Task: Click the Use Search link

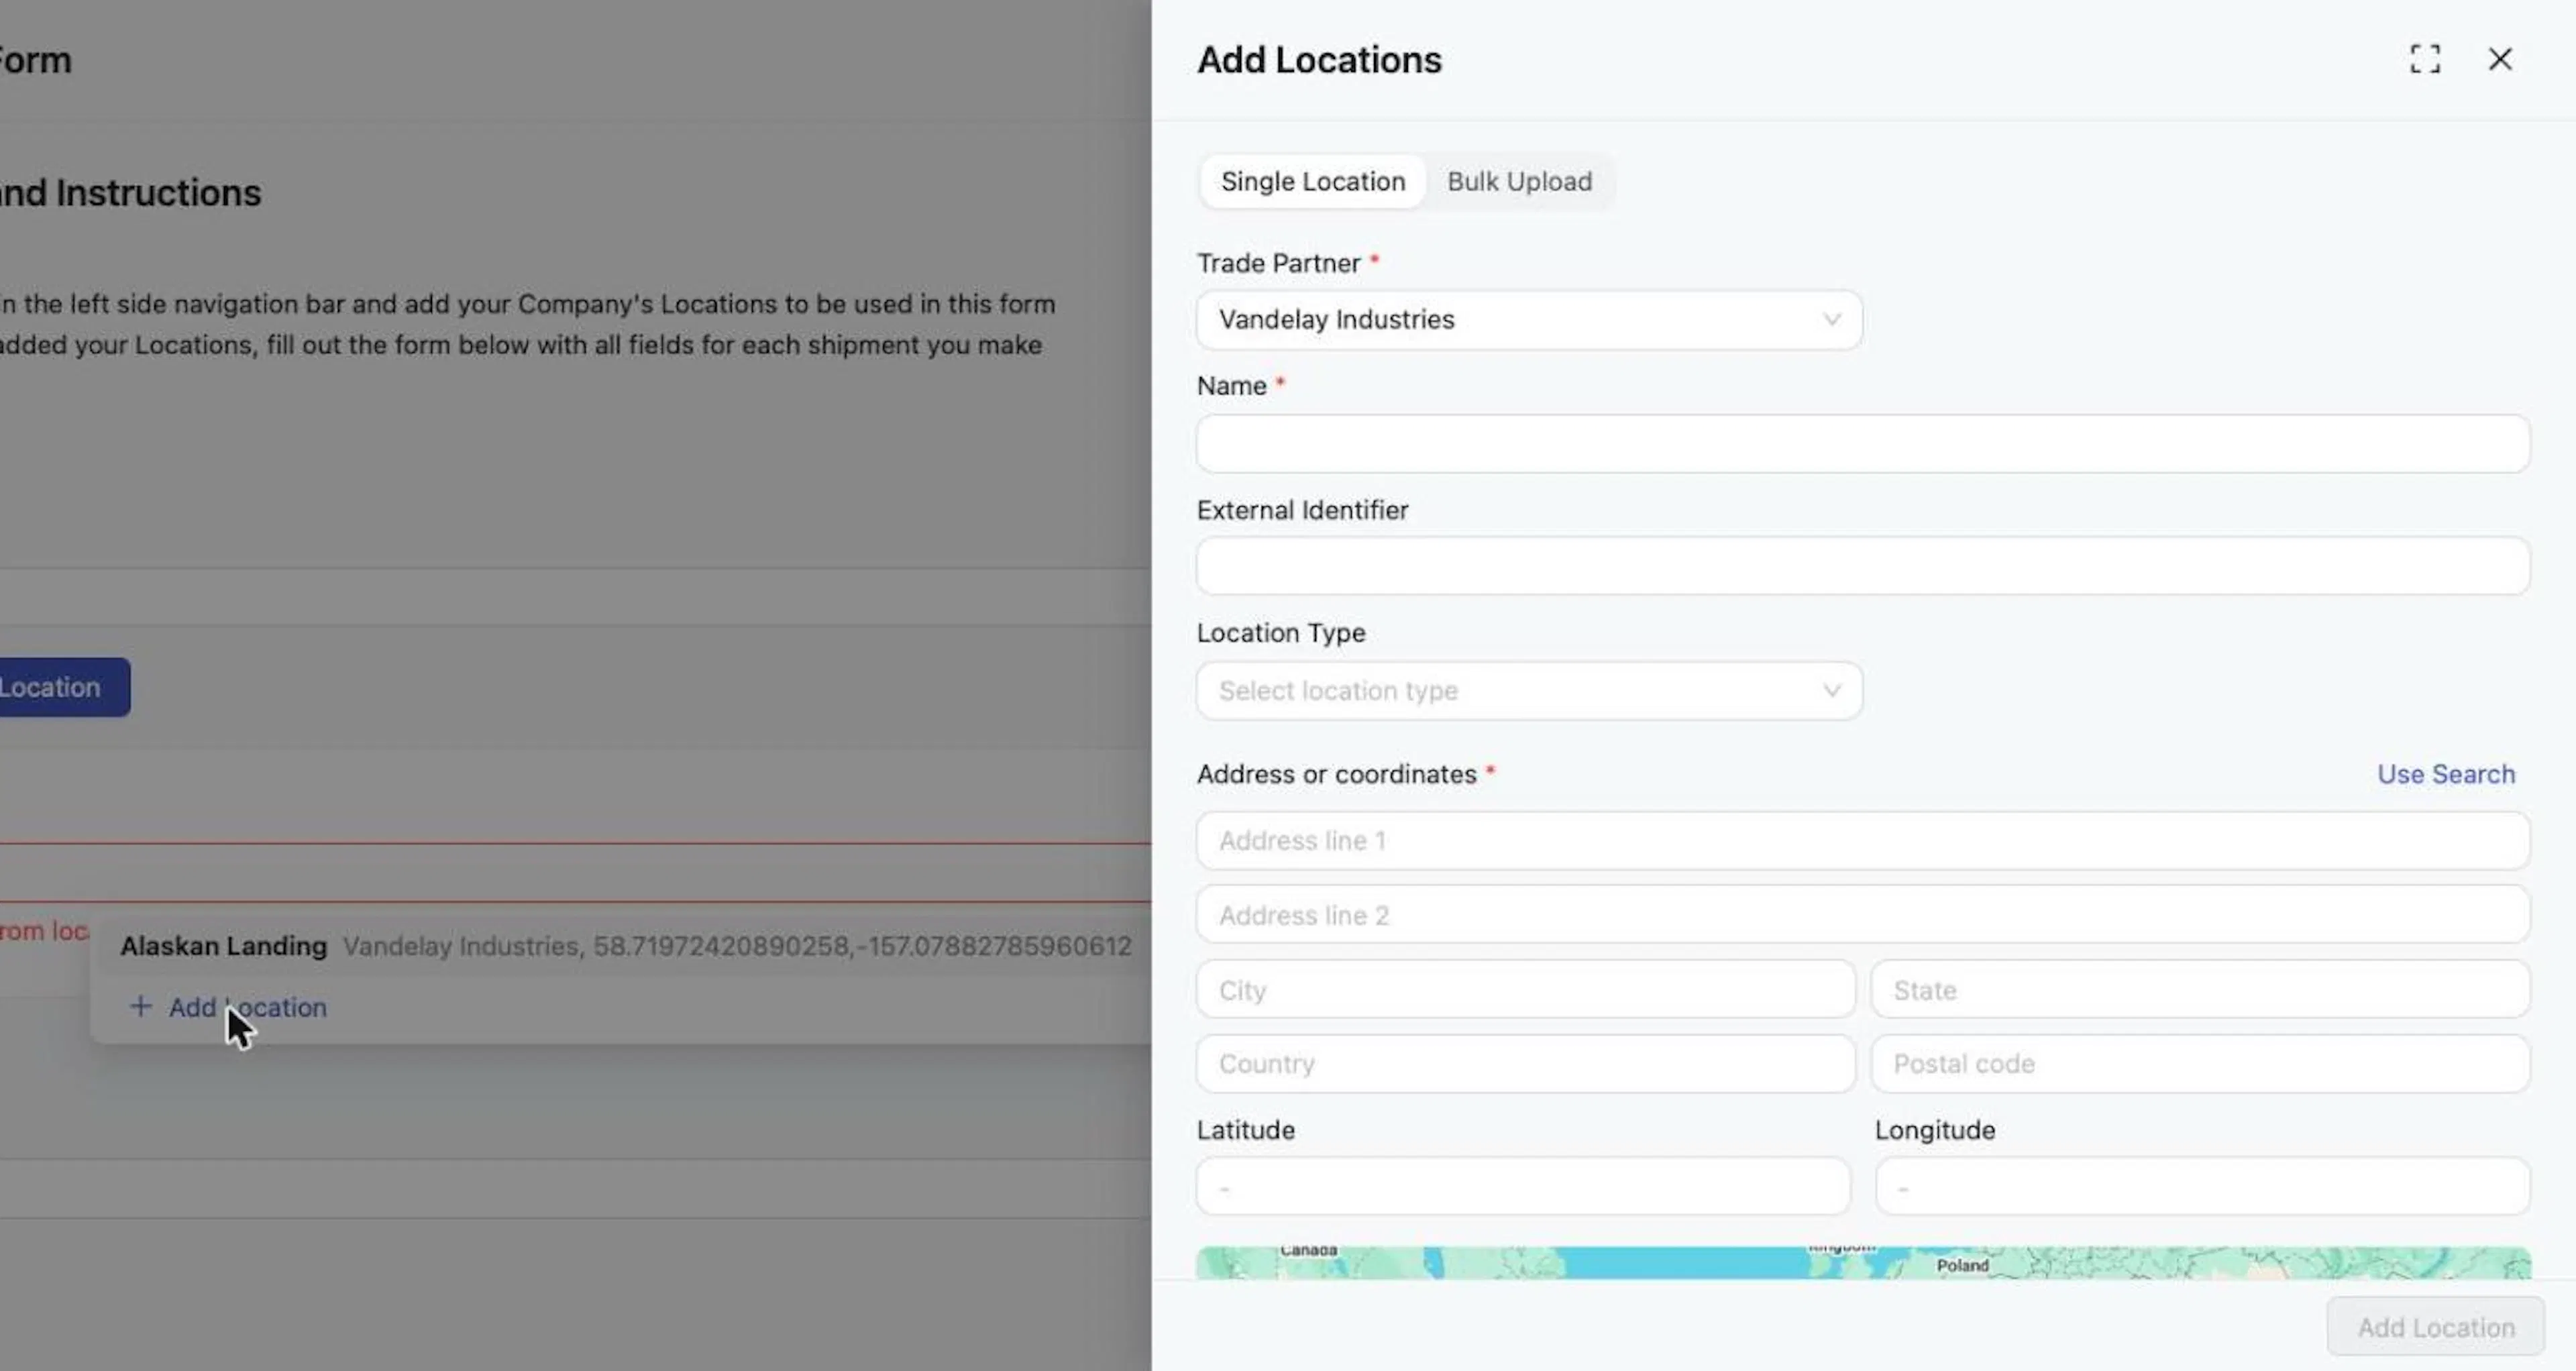Action: tap(2445, 774)
